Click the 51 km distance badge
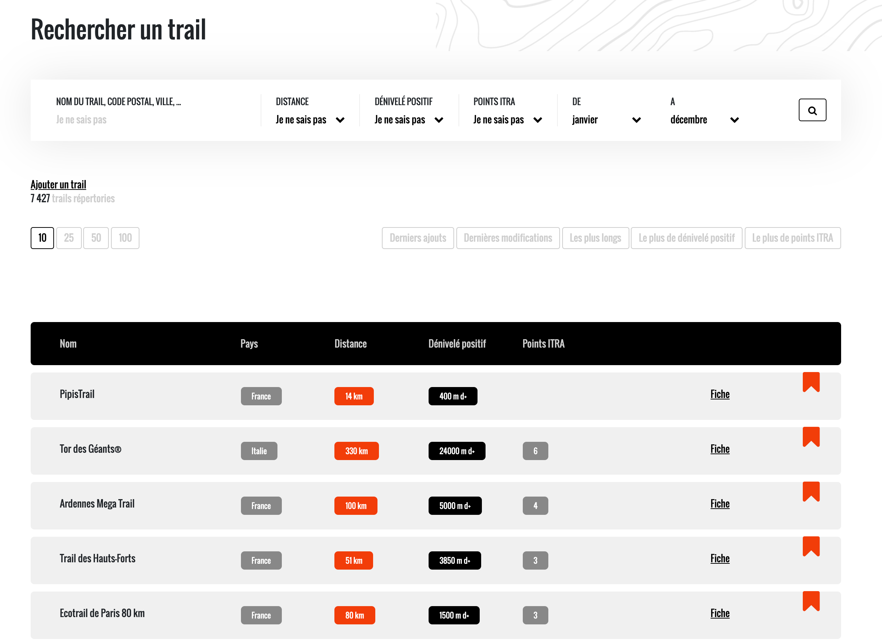Screen dimensions: 882x643 pyautogui.click(x=354, y=561)
